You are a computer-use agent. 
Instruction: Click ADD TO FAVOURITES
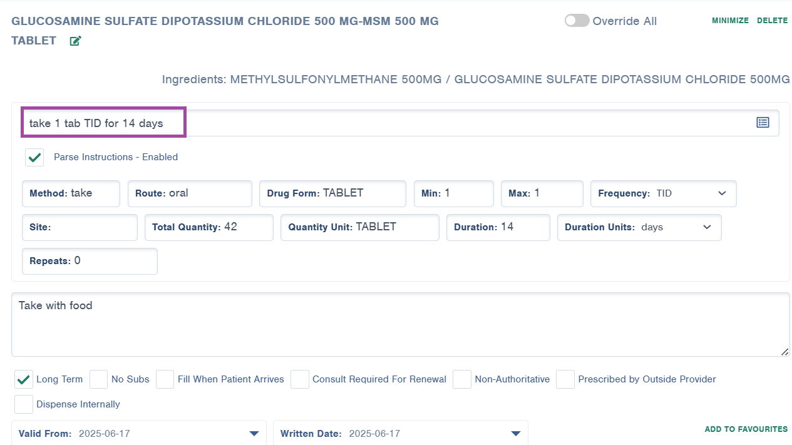coord(746,429)
